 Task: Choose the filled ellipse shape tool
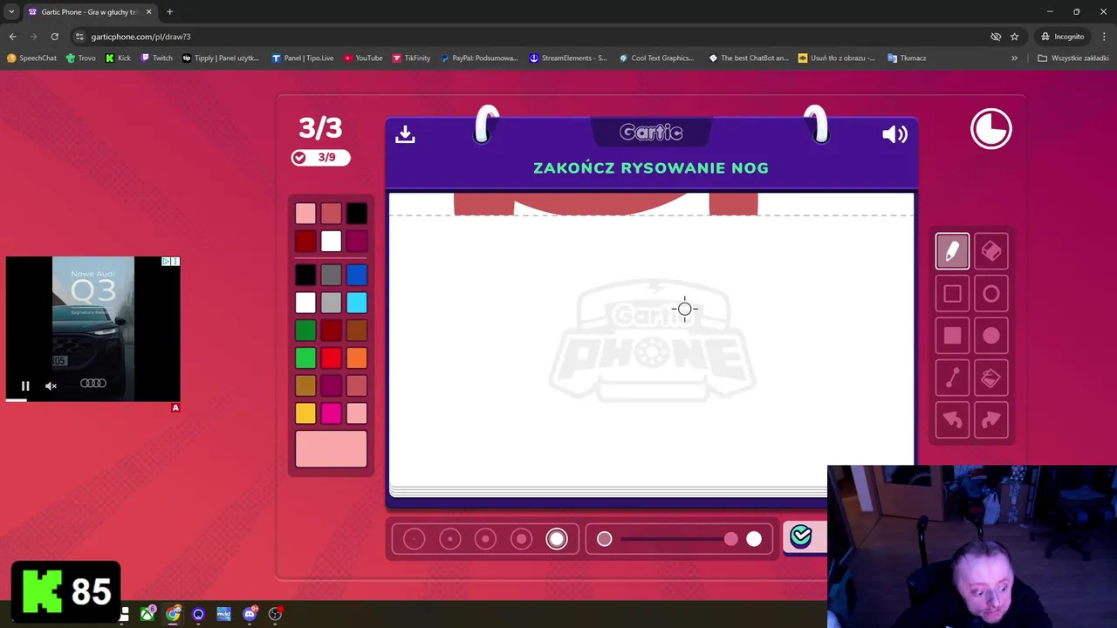990,336
